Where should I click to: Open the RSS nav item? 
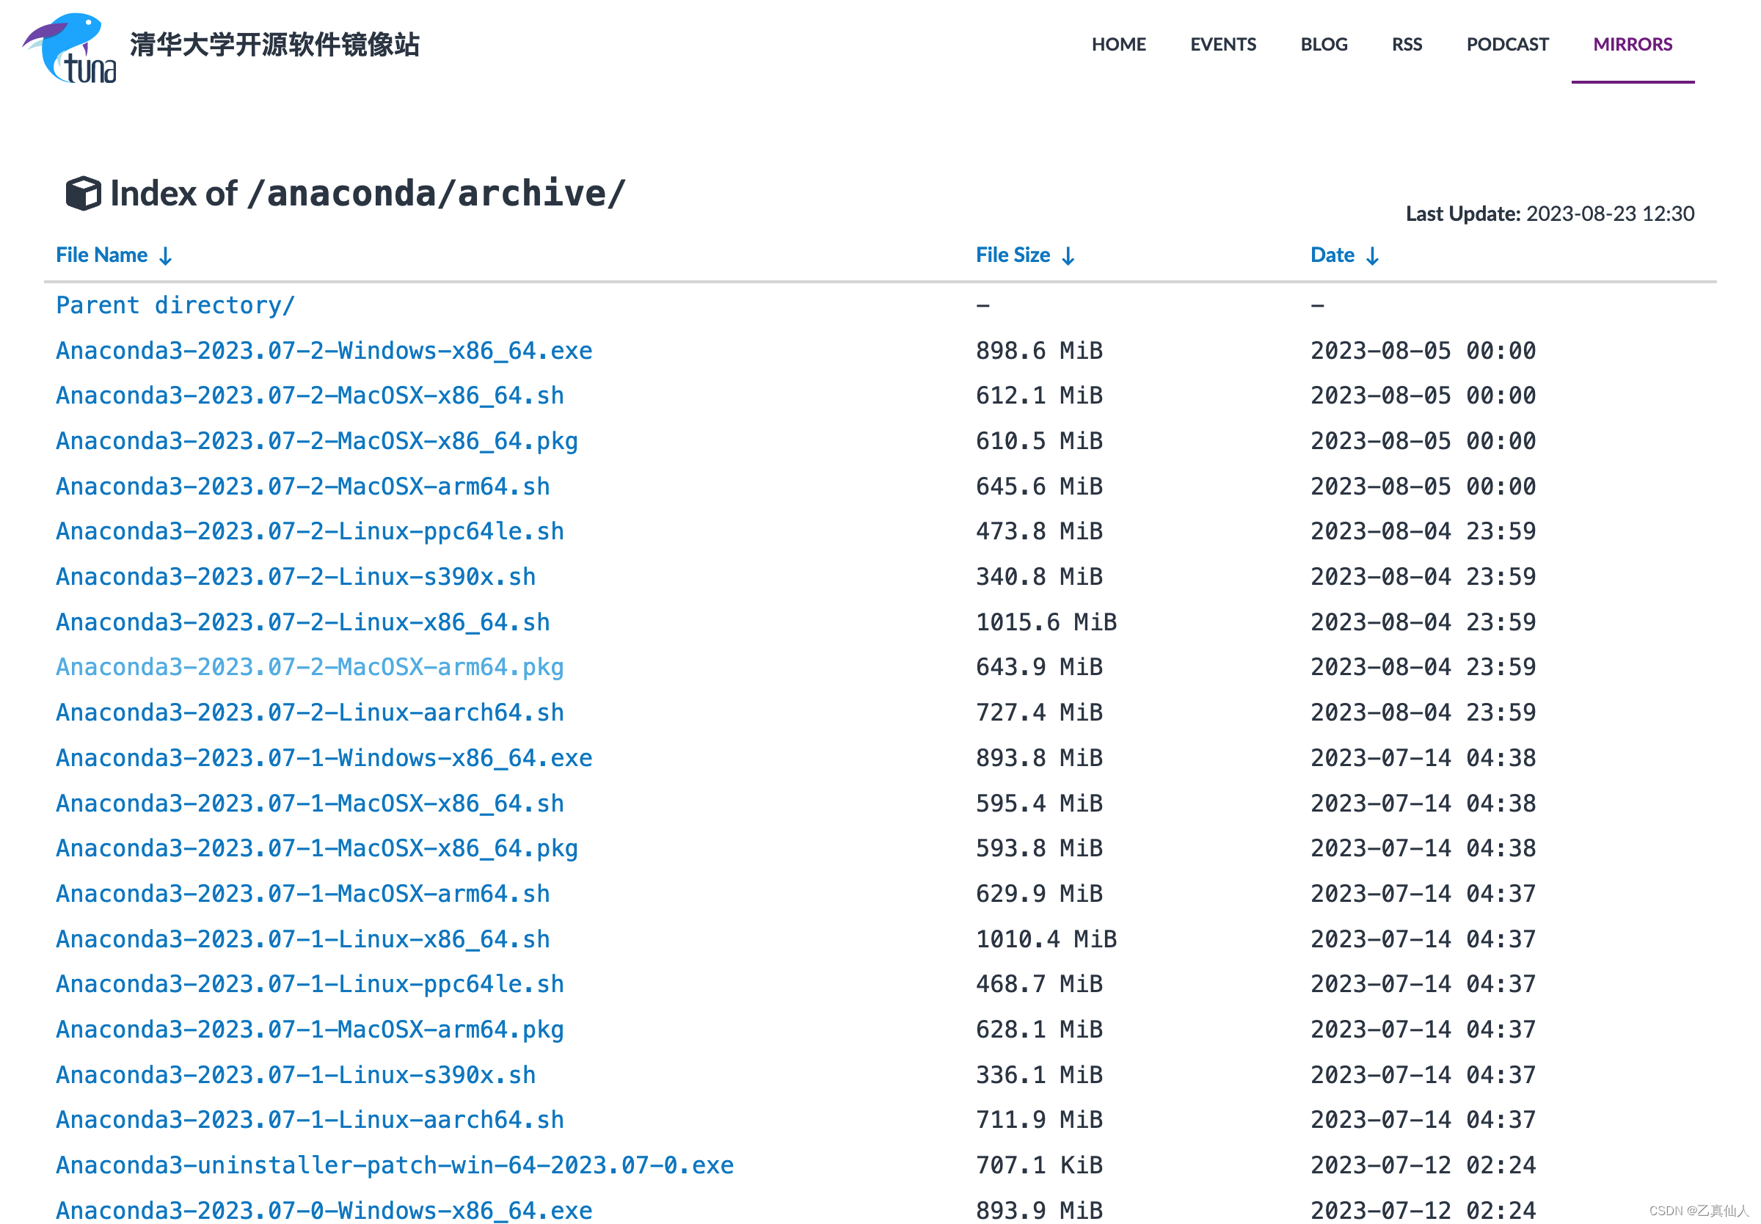pos(1406,45)
